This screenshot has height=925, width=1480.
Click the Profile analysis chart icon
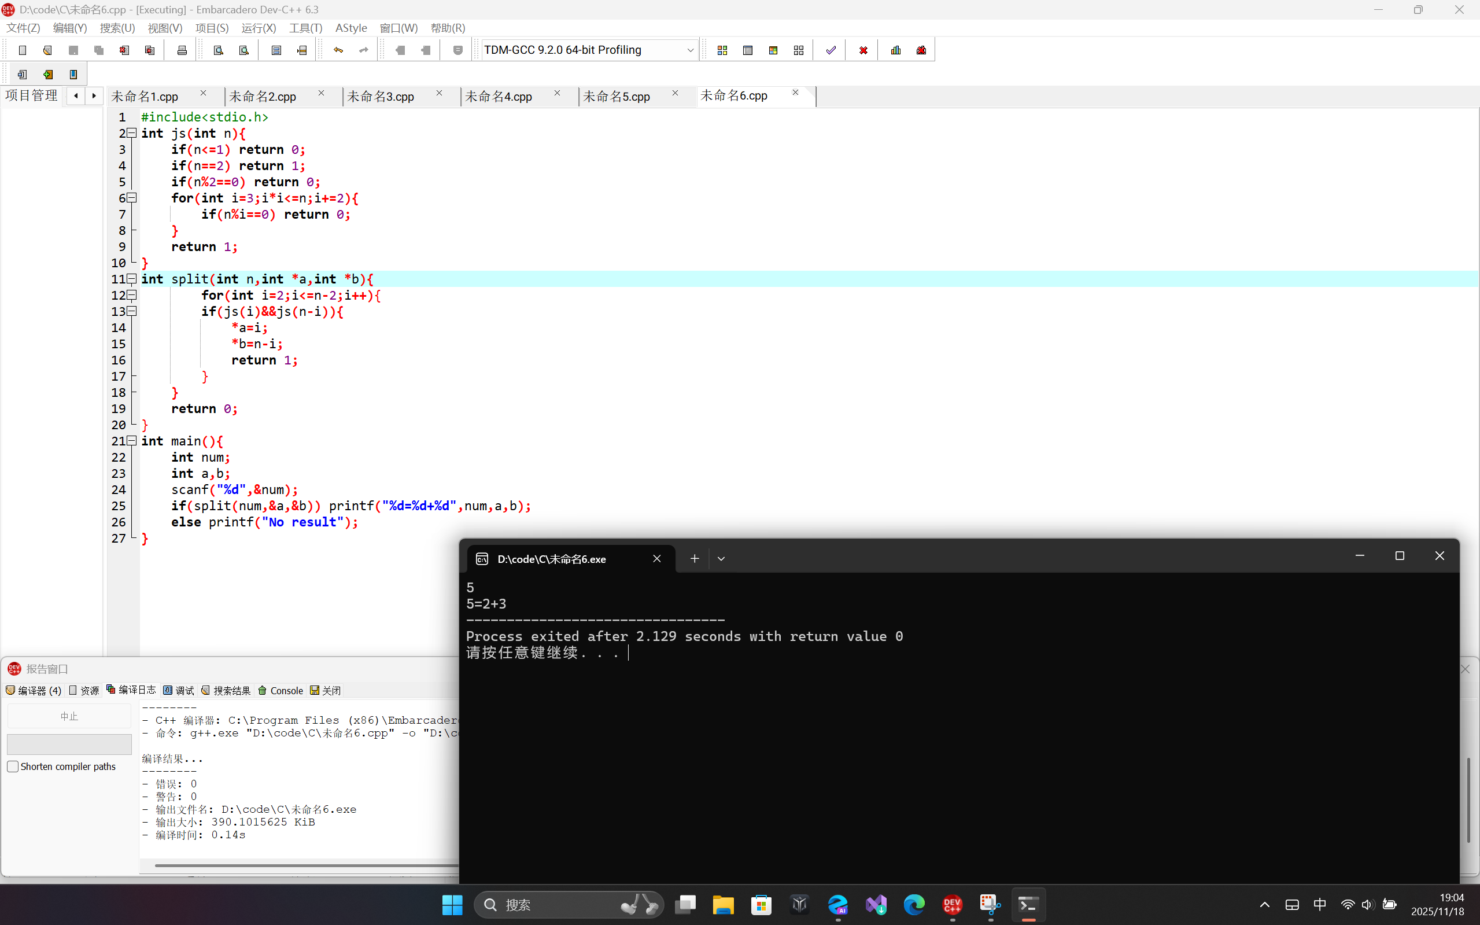tap(896, 50)
